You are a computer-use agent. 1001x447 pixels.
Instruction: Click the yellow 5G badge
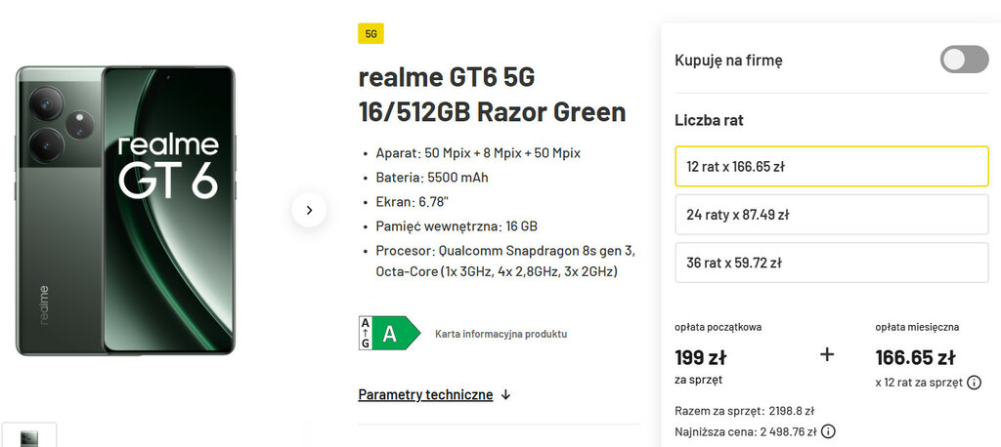(x=371, y=34)
